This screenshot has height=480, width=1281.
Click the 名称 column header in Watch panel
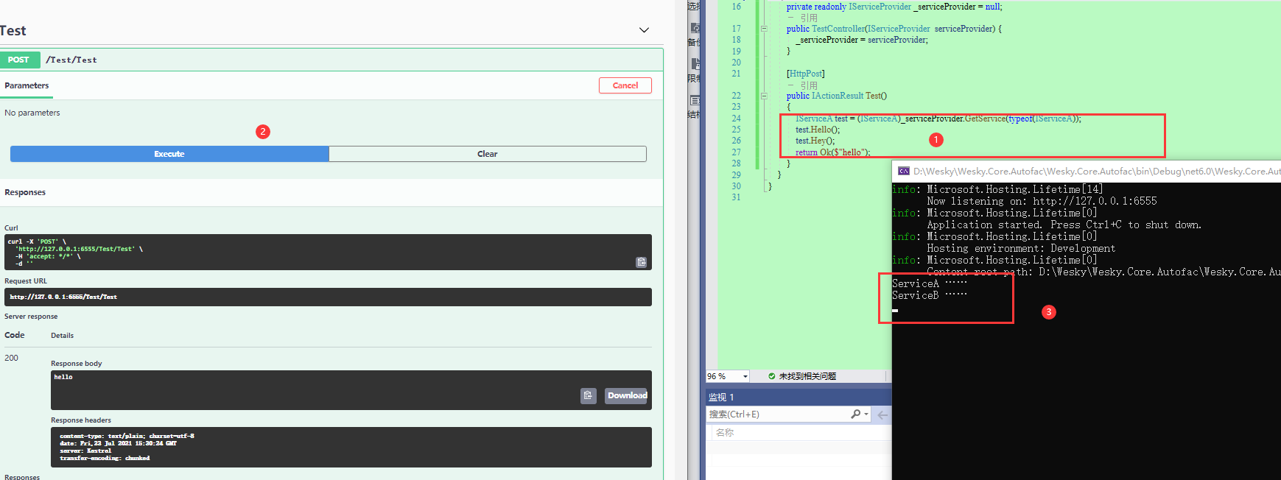coord(725,433)
